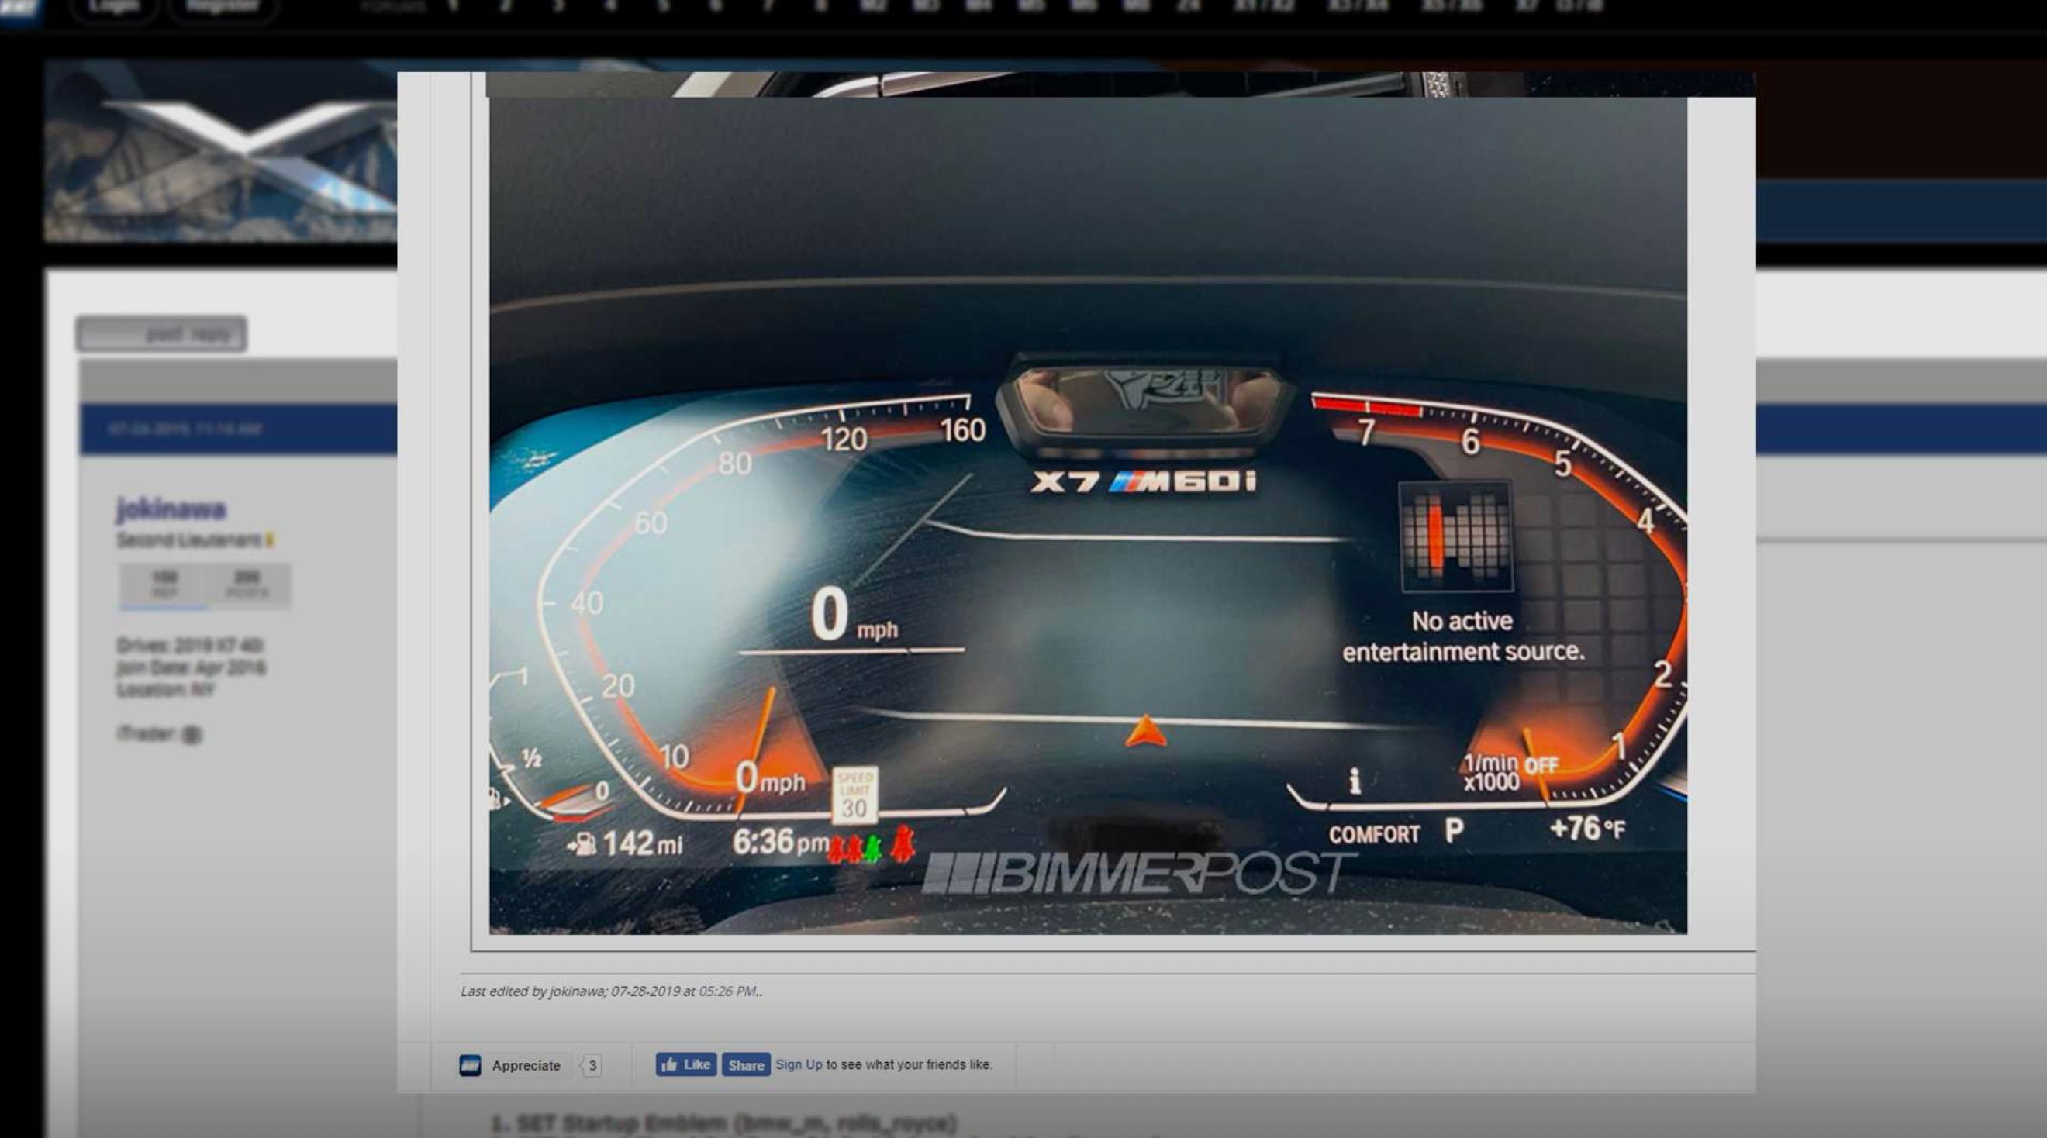Click the BMW Appreciate icon
This screenshot has height=1138, width=2047.
point(470,1065)
